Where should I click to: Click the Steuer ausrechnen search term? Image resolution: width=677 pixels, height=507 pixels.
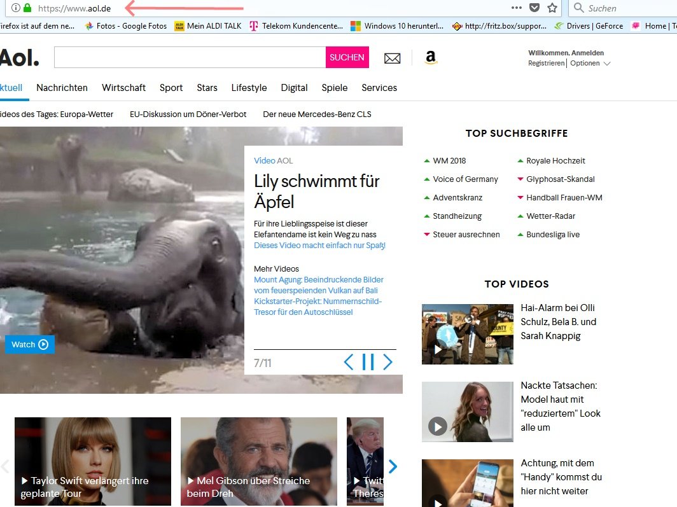click(466, 234)
